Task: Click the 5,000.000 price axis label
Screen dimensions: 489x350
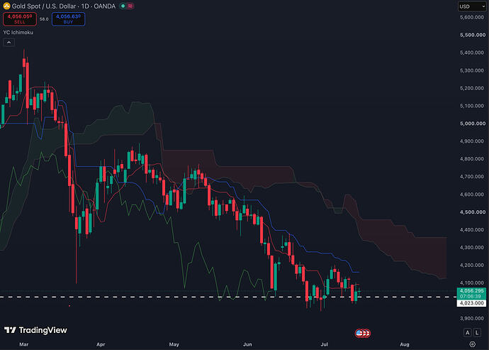Action: [x=473, y=124]
